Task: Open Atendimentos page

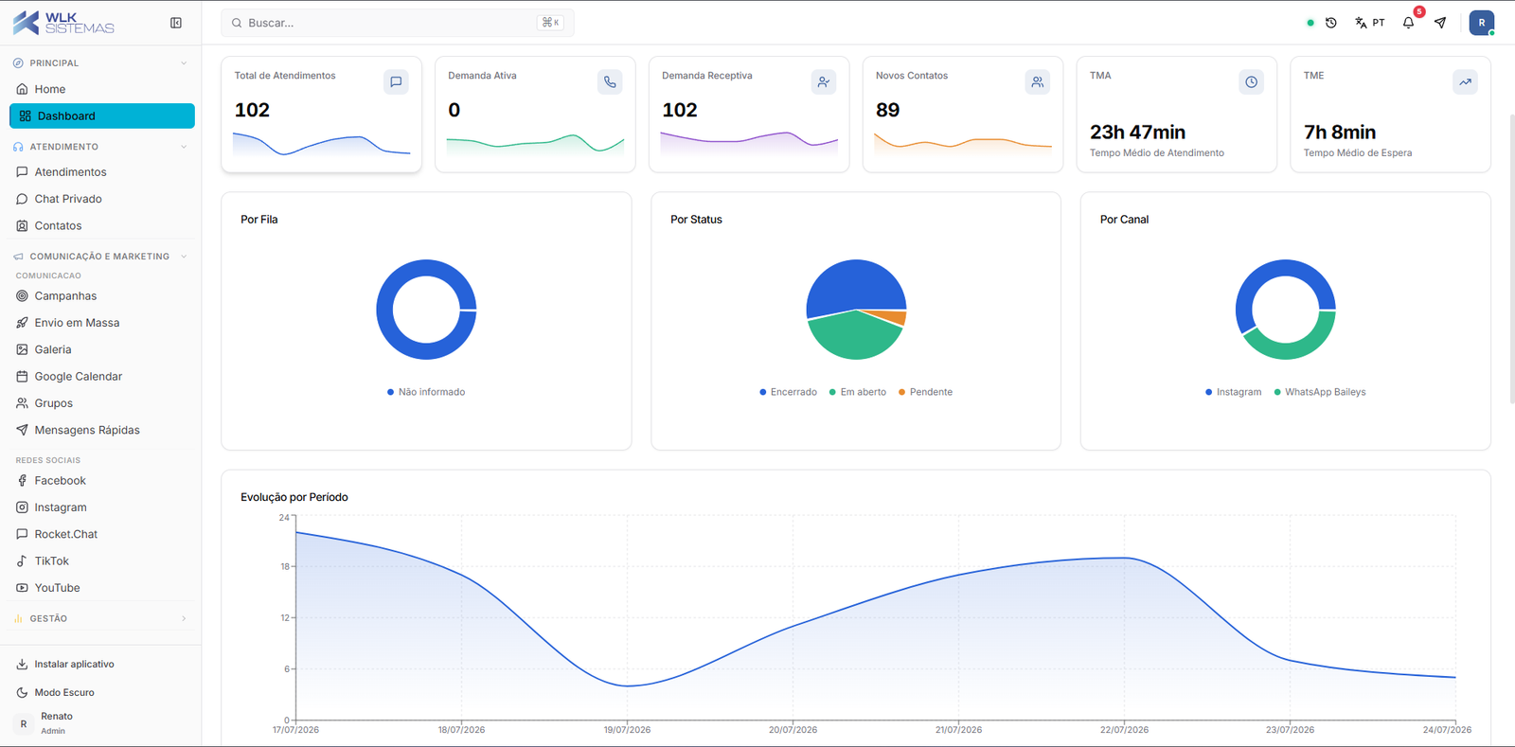Action: click(102, 172)
